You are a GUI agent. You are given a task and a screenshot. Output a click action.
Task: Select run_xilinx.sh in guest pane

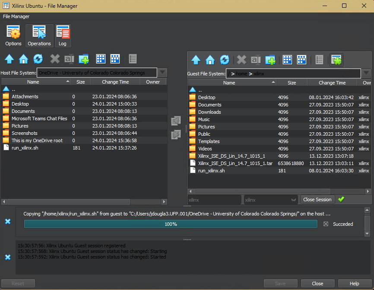pyautogui.click(x=279, y=171)
